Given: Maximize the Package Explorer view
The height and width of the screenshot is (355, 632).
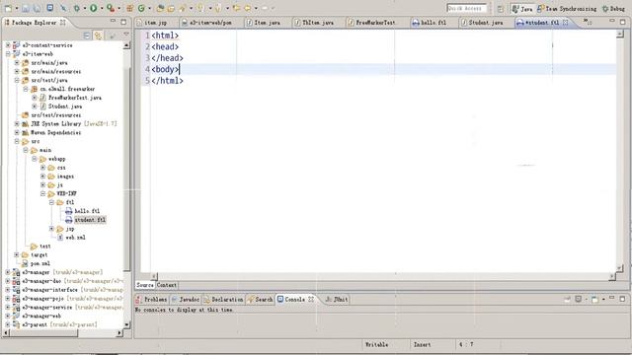Looking at the screenshot, I should point(123,22).
